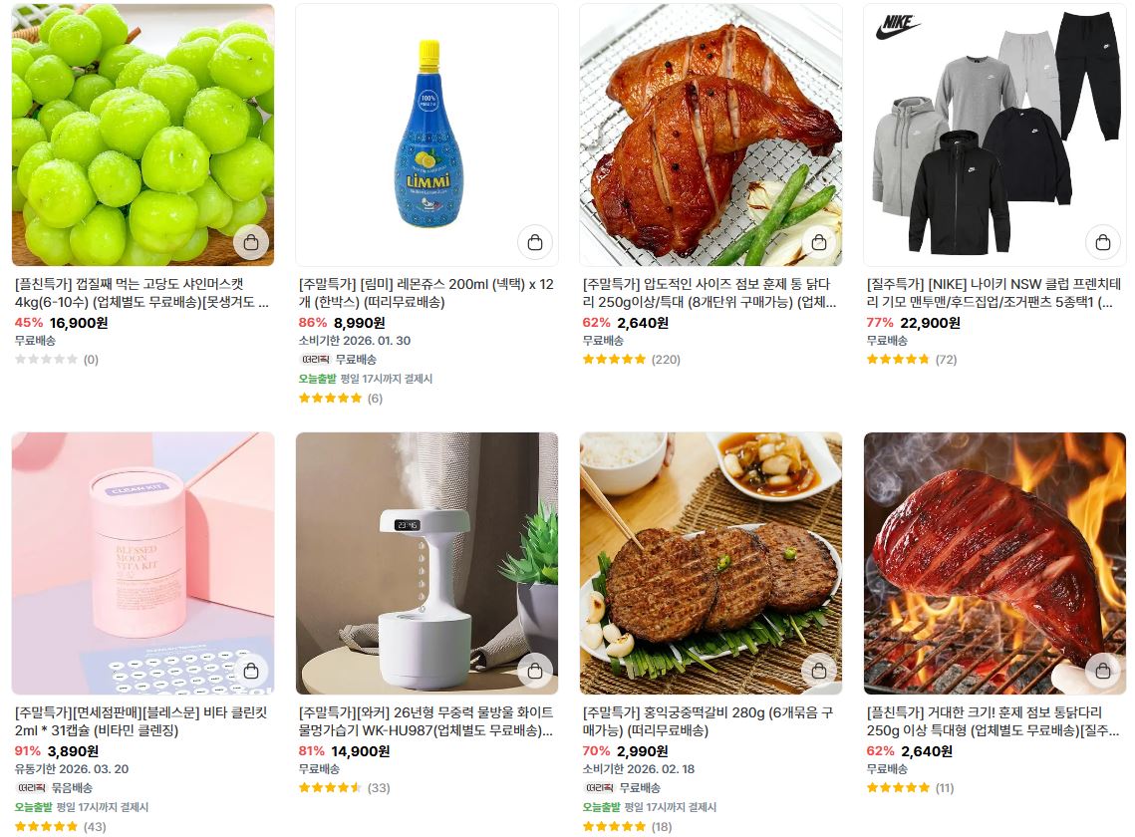Add flame-grilled chicken leg to cart
Screen dimensions: 1135x837
(x=1102, y=672)
